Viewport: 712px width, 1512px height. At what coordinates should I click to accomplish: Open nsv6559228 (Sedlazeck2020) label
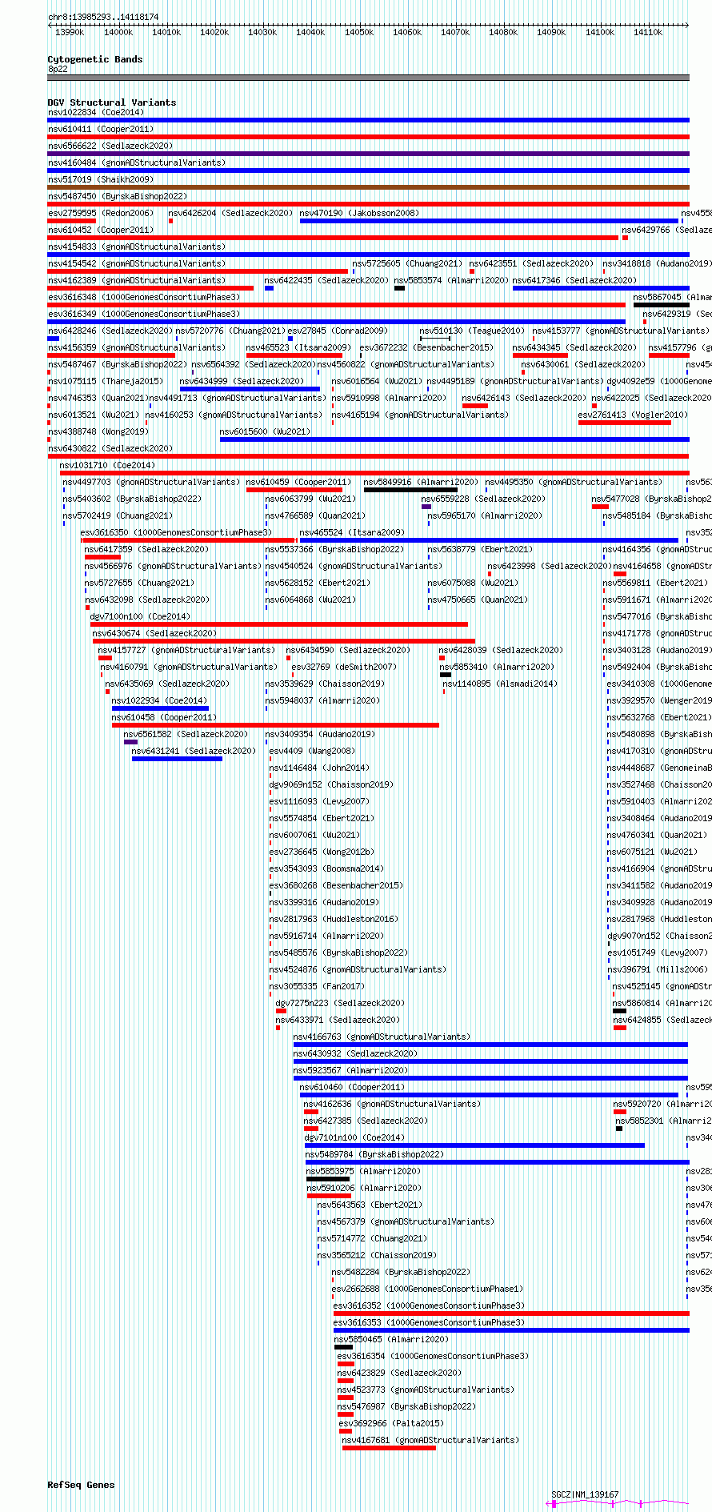point(484,499)
